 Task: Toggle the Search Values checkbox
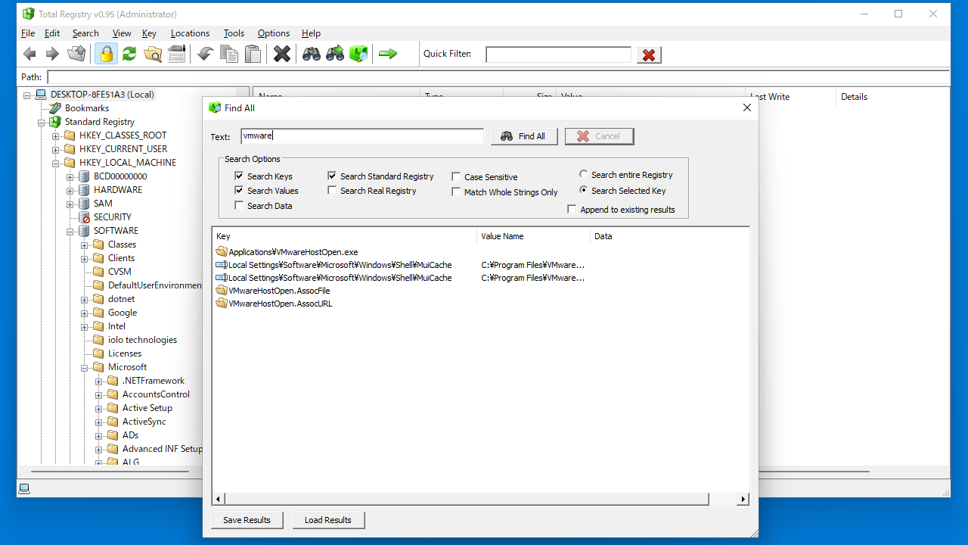[239, 191]
